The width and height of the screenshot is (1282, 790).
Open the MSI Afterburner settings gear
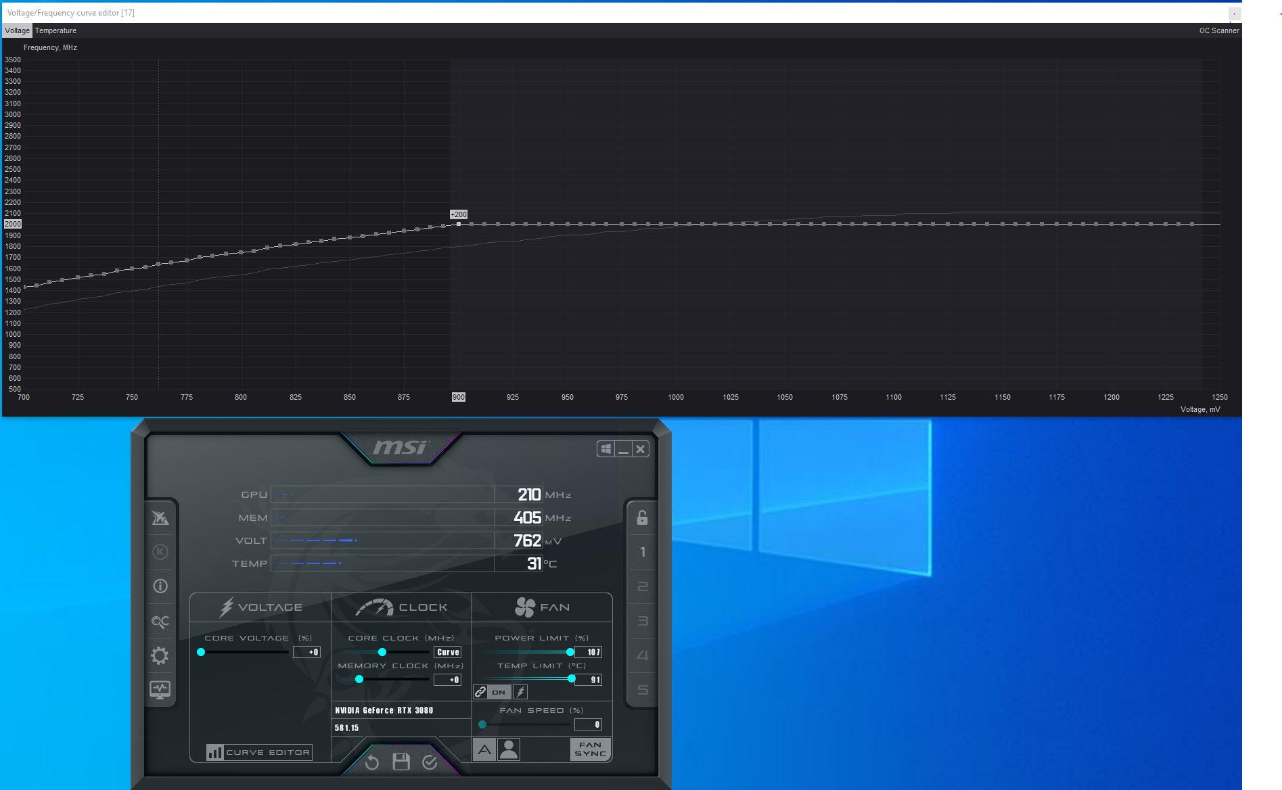pos(160,655)
